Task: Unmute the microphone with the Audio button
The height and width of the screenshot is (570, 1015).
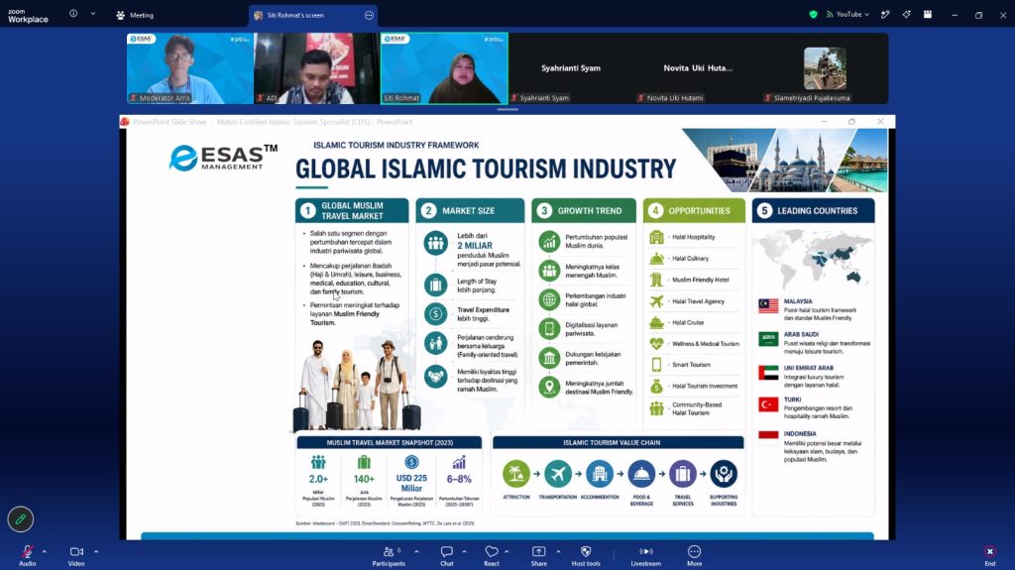Action: point(27,555)
